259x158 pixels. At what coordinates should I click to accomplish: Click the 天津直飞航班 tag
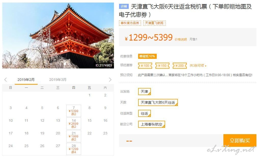[x=154, y=23]
